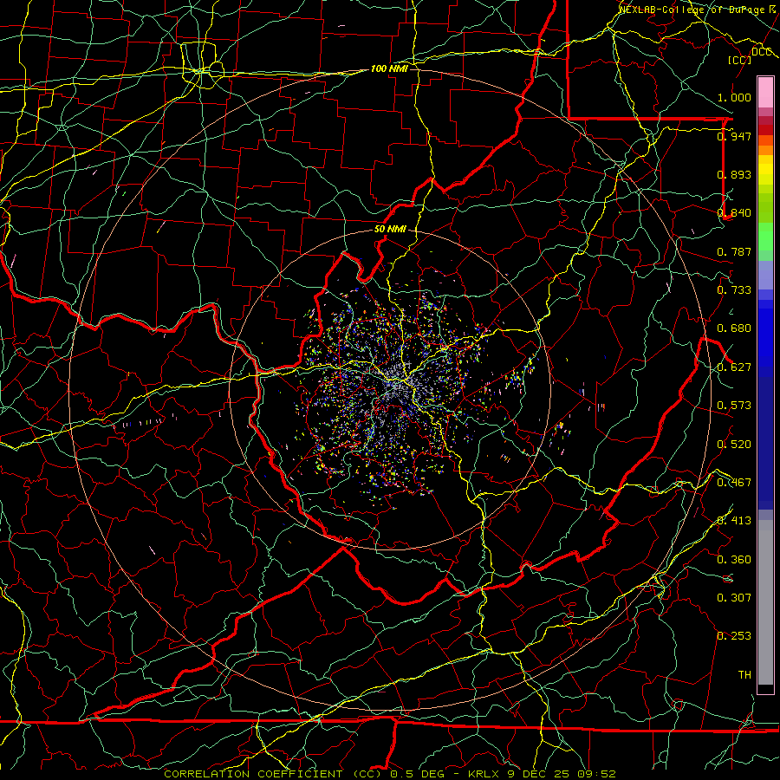Pick the bright green color bar segment
Screen dimensions: 780x780
coord(765,236)
